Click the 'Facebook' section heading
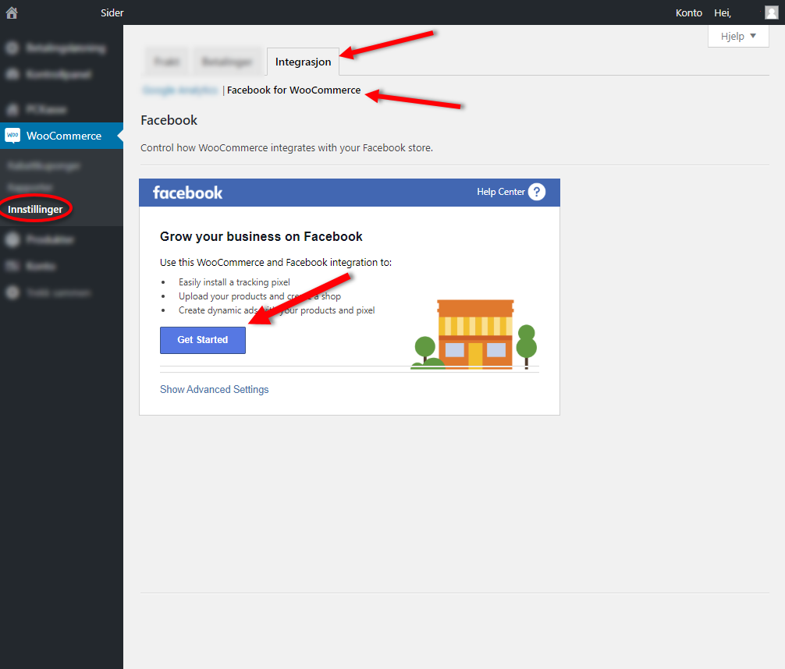 pyautogui.click(x=169, y=120)
